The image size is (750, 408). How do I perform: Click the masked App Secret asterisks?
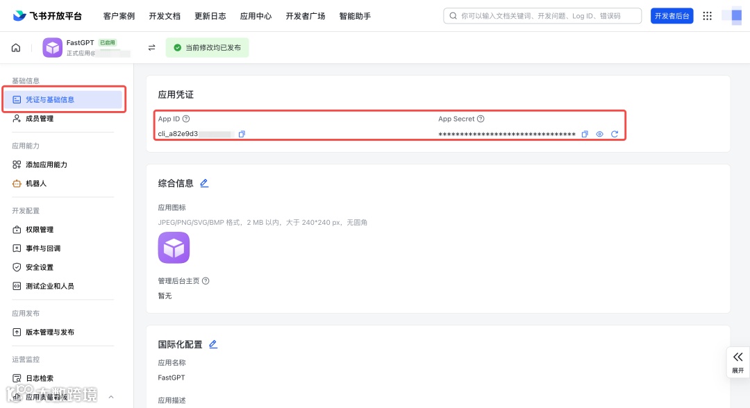point(507,134)
